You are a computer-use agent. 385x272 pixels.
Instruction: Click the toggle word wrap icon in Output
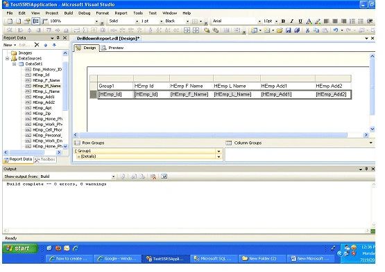pos(164,176)
